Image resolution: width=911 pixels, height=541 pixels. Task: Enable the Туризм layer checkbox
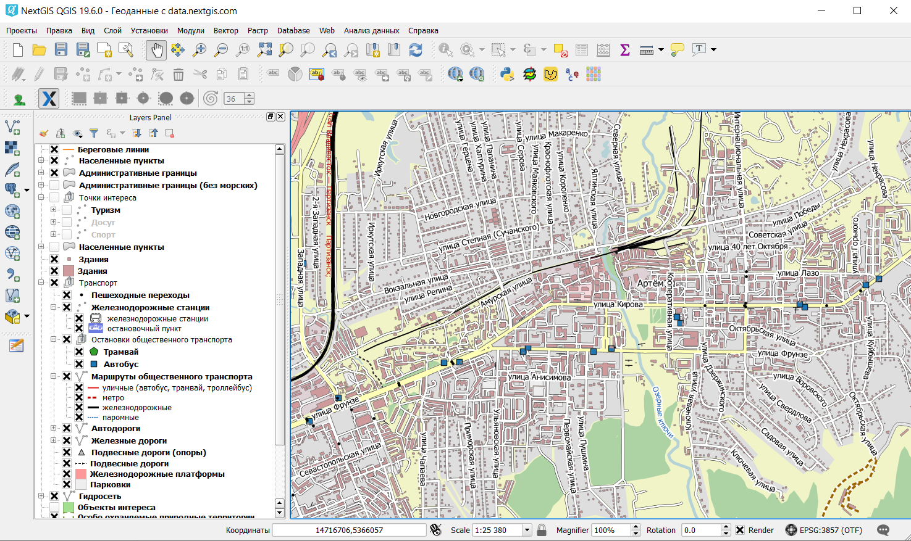click(67, 210)
